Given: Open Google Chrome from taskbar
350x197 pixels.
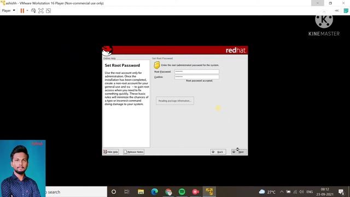Looking at the screenshot, I should pos(168,192).
